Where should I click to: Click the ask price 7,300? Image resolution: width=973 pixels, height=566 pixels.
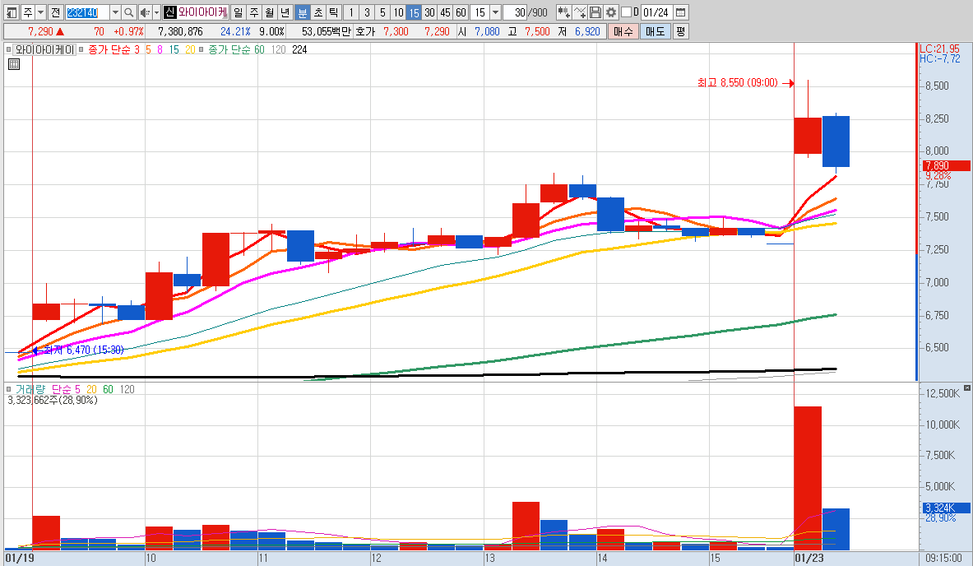396,31
